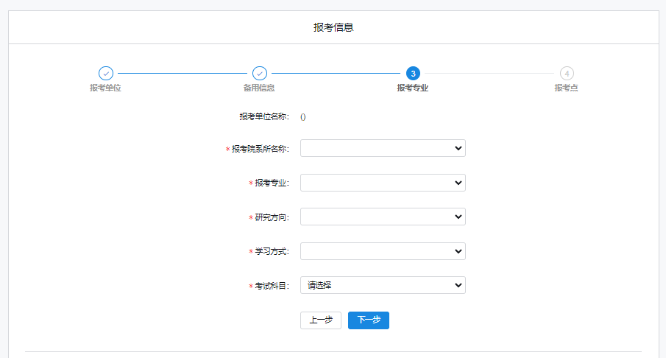Click the completed 备用信息 step checkmark icon
The image size is (666, 358).
[259, 74]
